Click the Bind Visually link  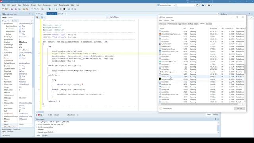click(7, 129)
